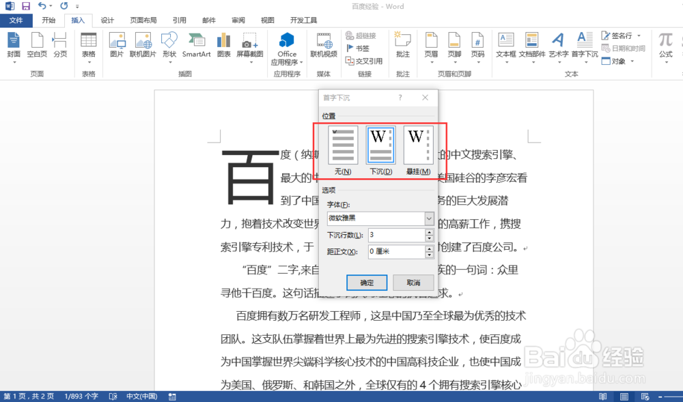Image resolution: width=683 pixels, height=402 pixels.
Task: Click the 下沉行数 lines-to-drop field
Action: pyautogui.click(x=396, y=235)
